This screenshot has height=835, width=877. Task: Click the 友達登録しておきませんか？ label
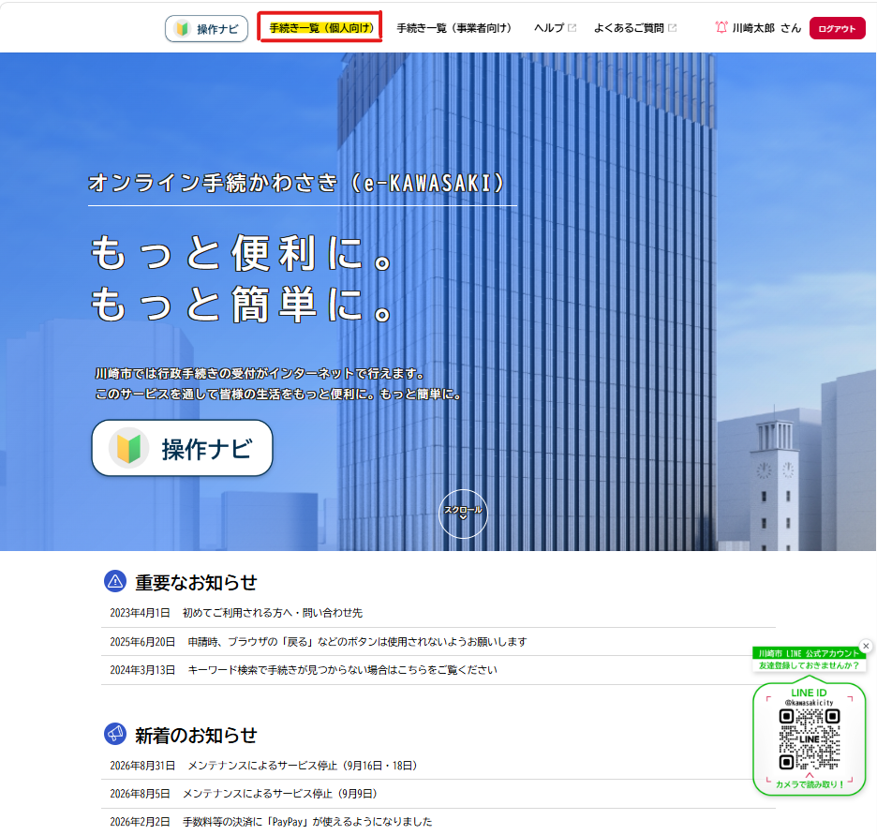809,665
